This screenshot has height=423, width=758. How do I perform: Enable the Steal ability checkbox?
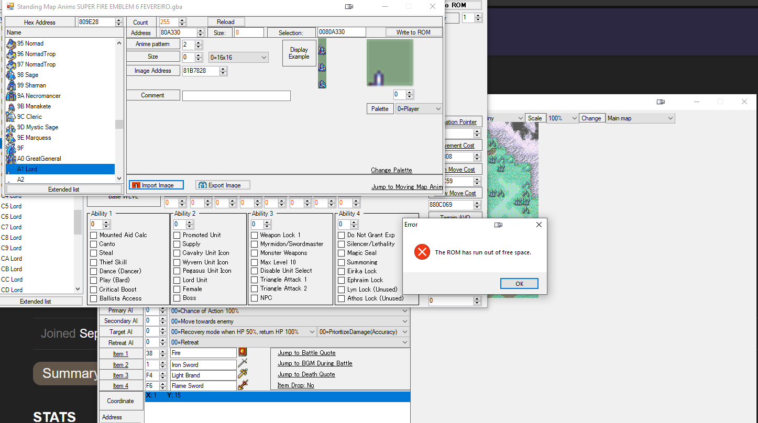coord(94,253)
